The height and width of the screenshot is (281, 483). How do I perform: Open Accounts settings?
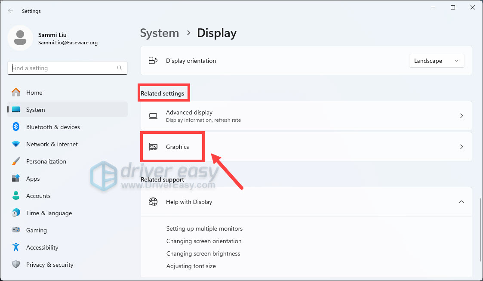point(16,195)
